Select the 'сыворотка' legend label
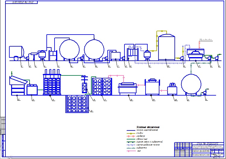The image size is (226, 159). [142, 148]
